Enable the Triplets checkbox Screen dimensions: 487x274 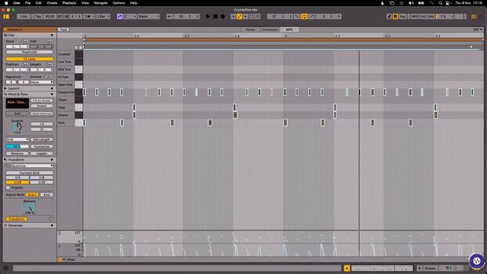(8, 188)
